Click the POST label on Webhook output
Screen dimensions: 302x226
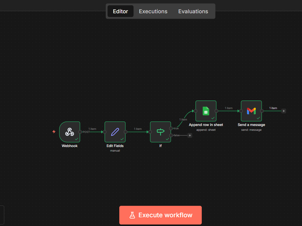[x=86, y=132]
